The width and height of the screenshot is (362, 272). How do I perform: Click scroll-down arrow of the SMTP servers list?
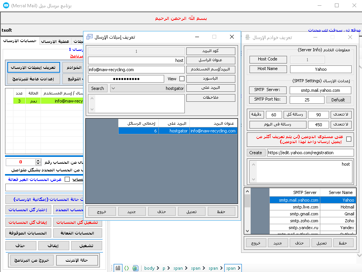coord(248,231)
